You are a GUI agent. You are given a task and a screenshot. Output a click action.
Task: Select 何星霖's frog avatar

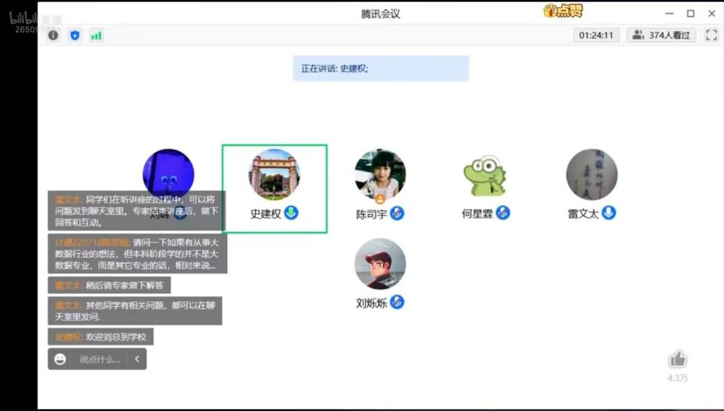click(486, 174)
